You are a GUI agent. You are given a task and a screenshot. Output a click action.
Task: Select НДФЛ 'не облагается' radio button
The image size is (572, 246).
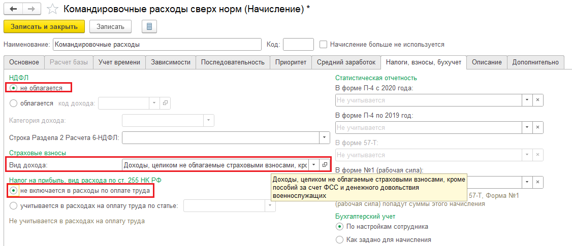click(x=14, y=88)
